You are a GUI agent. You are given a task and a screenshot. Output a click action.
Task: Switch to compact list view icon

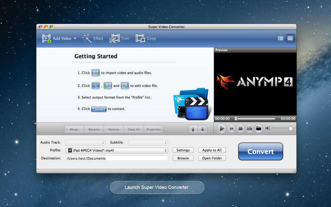point(290,39)
